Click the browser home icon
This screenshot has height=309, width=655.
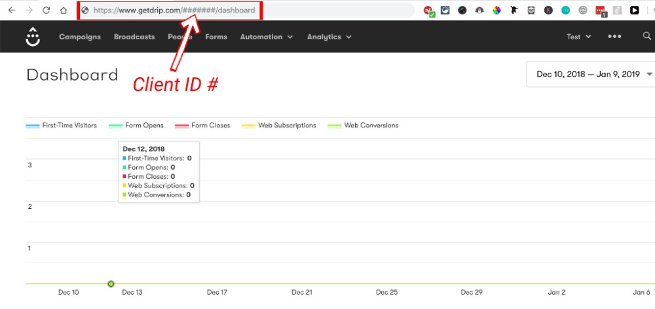(63, 10)
